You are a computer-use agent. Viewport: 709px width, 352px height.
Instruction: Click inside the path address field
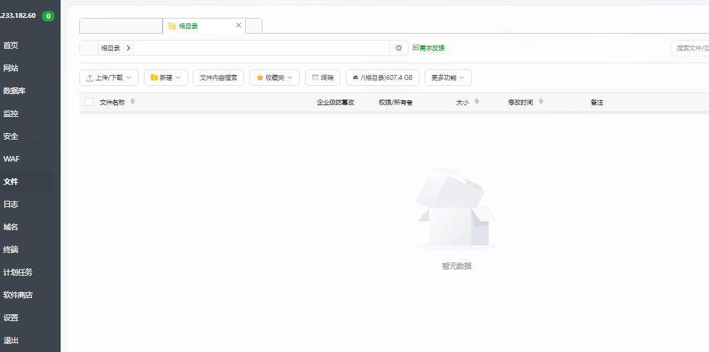261,48
